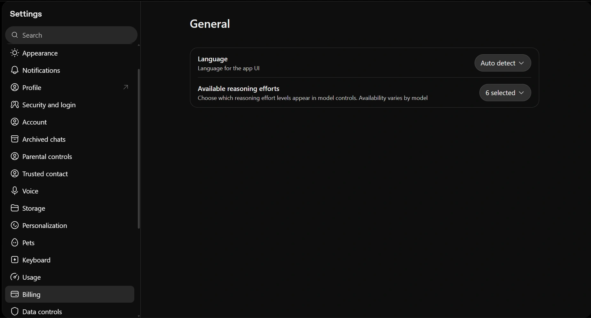
Task: Click the sidebar scroll-up arrow
Action: pyautogui.click(x=139, y=45)
